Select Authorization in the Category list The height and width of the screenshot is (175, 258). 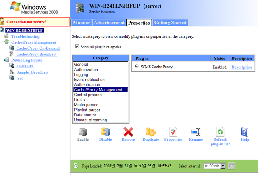point(100,70)
